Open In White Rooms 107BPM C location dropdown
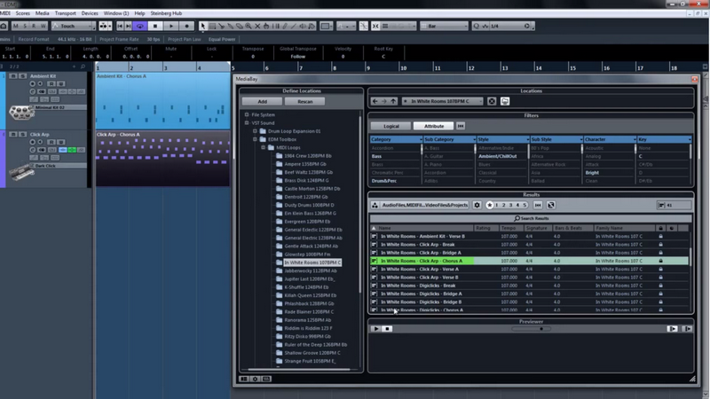710x399 pixels. [x=443, y=101]
